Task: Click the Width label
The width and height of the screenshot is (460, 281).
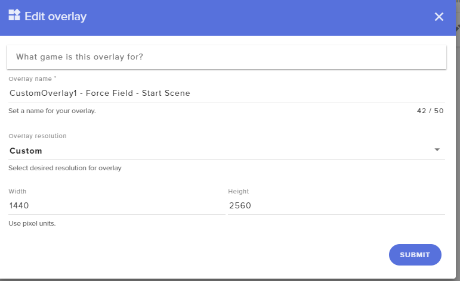Action: tap(17, 192)
